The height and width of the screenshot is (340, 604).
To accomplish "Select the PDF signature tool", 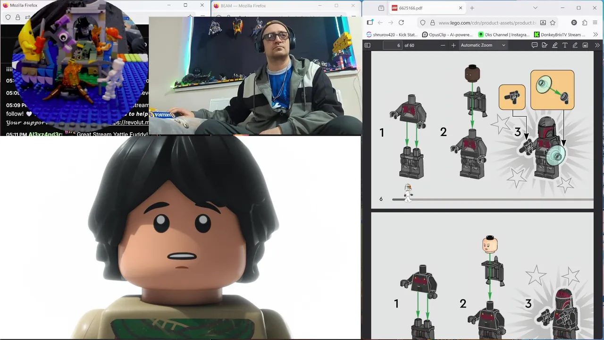I will coord(545,45).
